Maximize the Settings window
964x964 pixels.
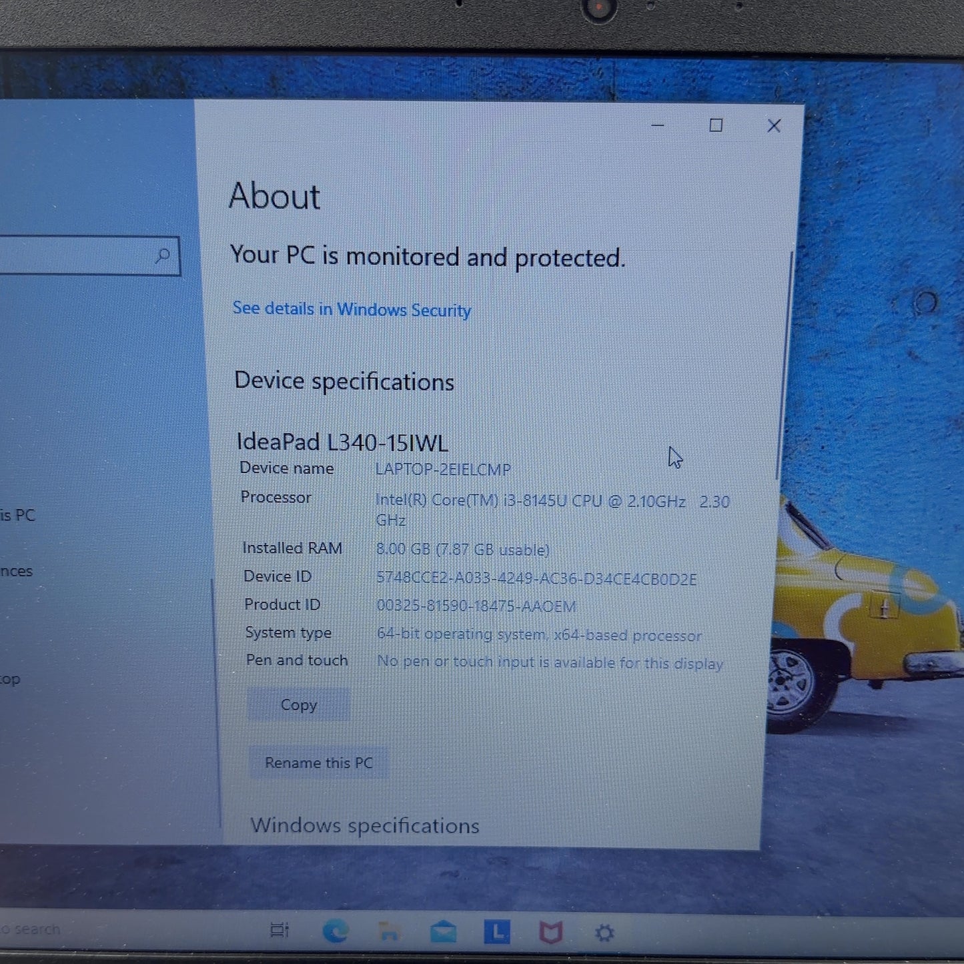tap(716, 125)
